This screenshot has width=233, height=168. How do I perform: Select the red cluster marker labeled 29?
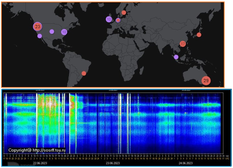pyautogui.click(x=206, y=80)
